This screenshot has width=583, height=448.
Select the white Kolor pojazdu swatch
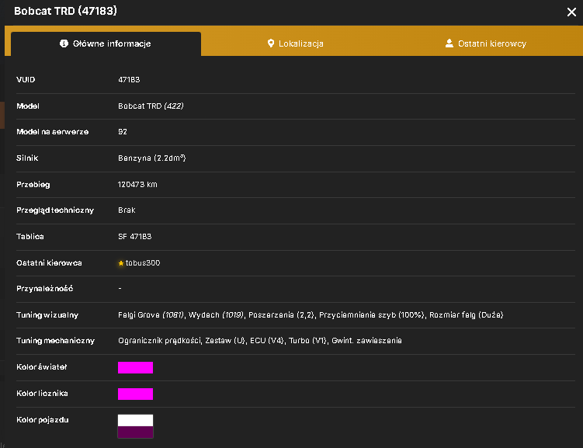[x=135, y=421]
